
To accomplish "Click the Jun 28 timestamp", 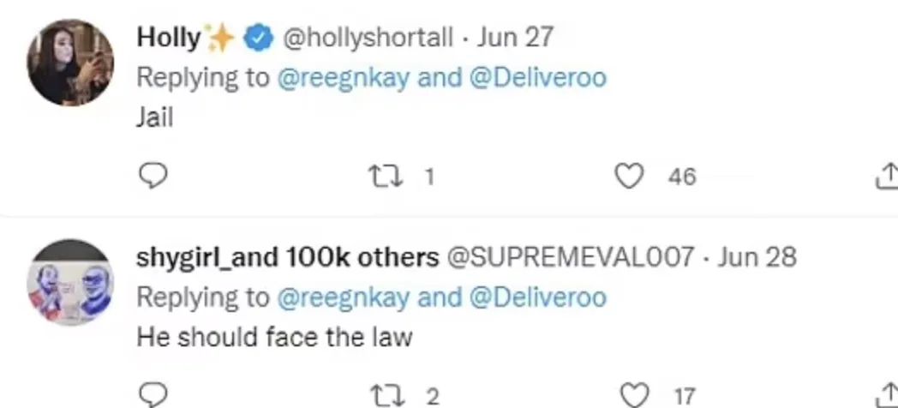I will point(757,257).
